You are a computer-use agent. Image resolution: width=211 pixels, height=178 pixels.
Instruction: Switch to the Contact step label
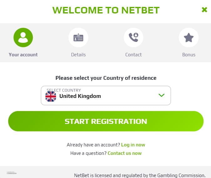(133, 54)
